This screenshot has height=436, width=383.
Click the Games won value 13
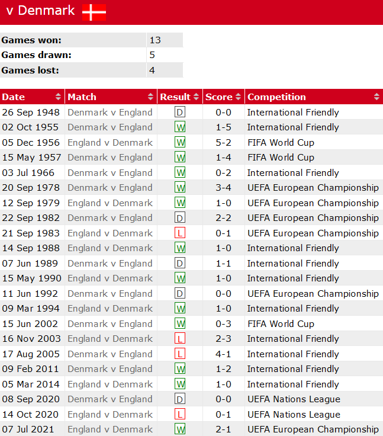pos(155,40)
